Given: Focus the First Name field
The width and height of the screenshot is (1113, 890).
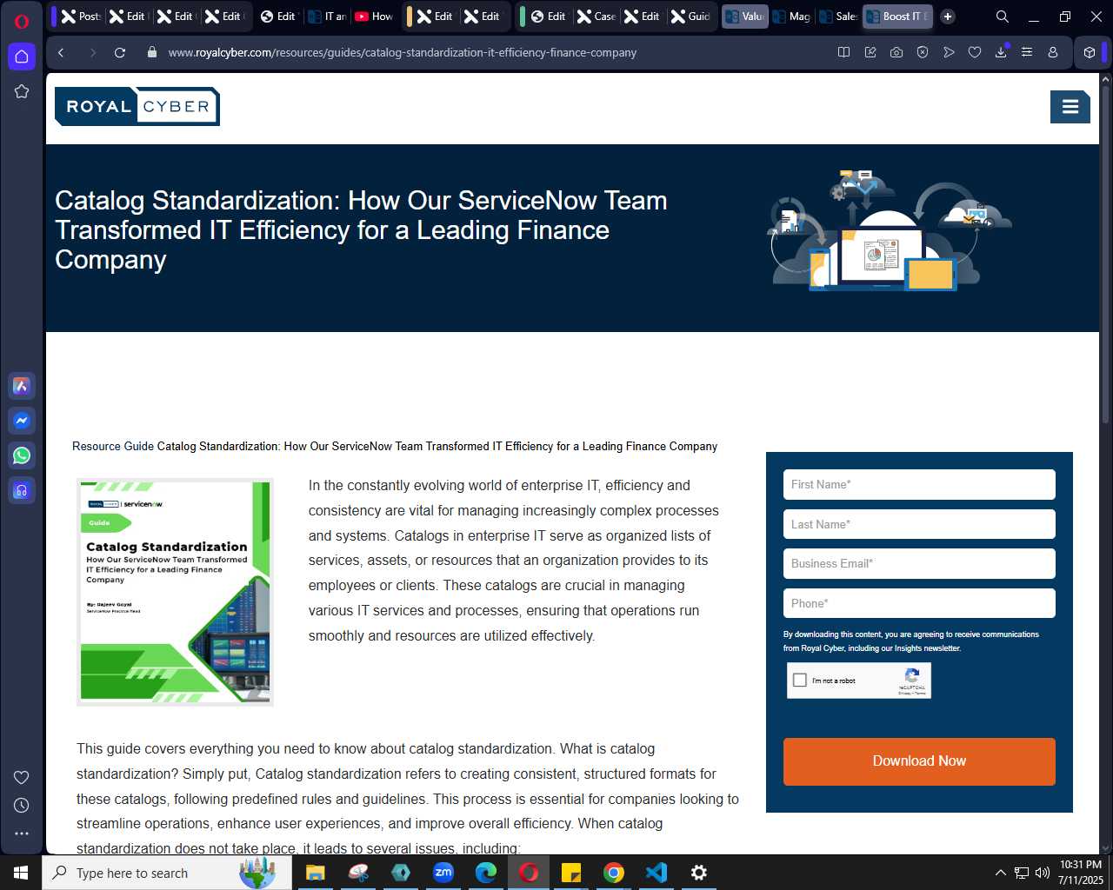Looking at the screenshot, I should click(x=919, y=485).
